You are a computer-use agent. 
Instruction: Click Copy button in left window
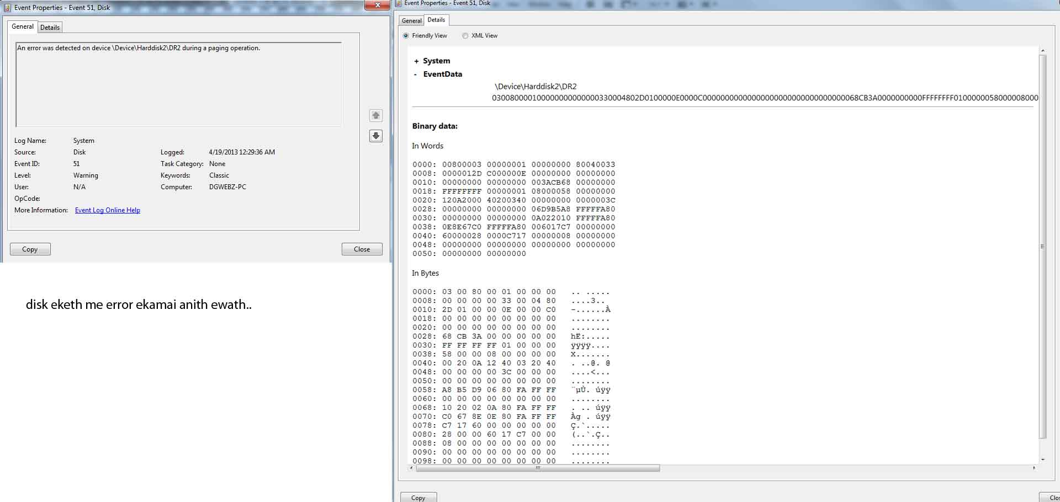(30, 249)
